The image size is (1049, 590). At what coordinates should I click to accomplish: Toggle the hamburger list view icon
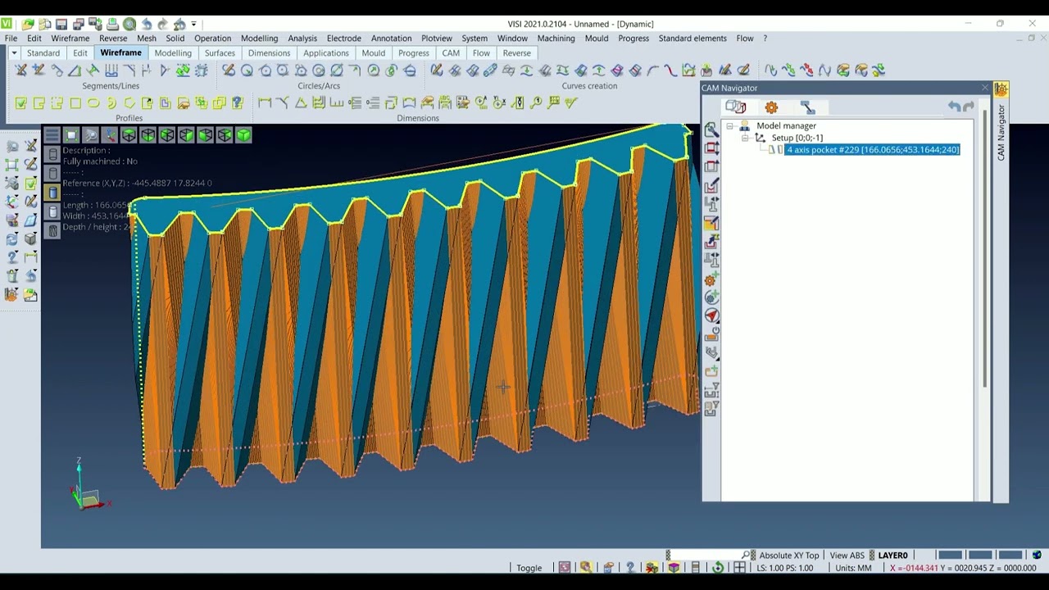coord(52,135)
